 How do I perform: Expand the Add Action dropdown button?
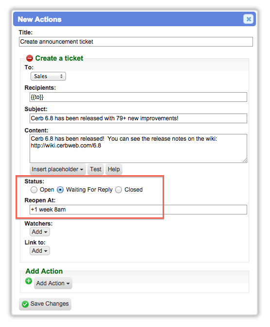coord(53,283)
